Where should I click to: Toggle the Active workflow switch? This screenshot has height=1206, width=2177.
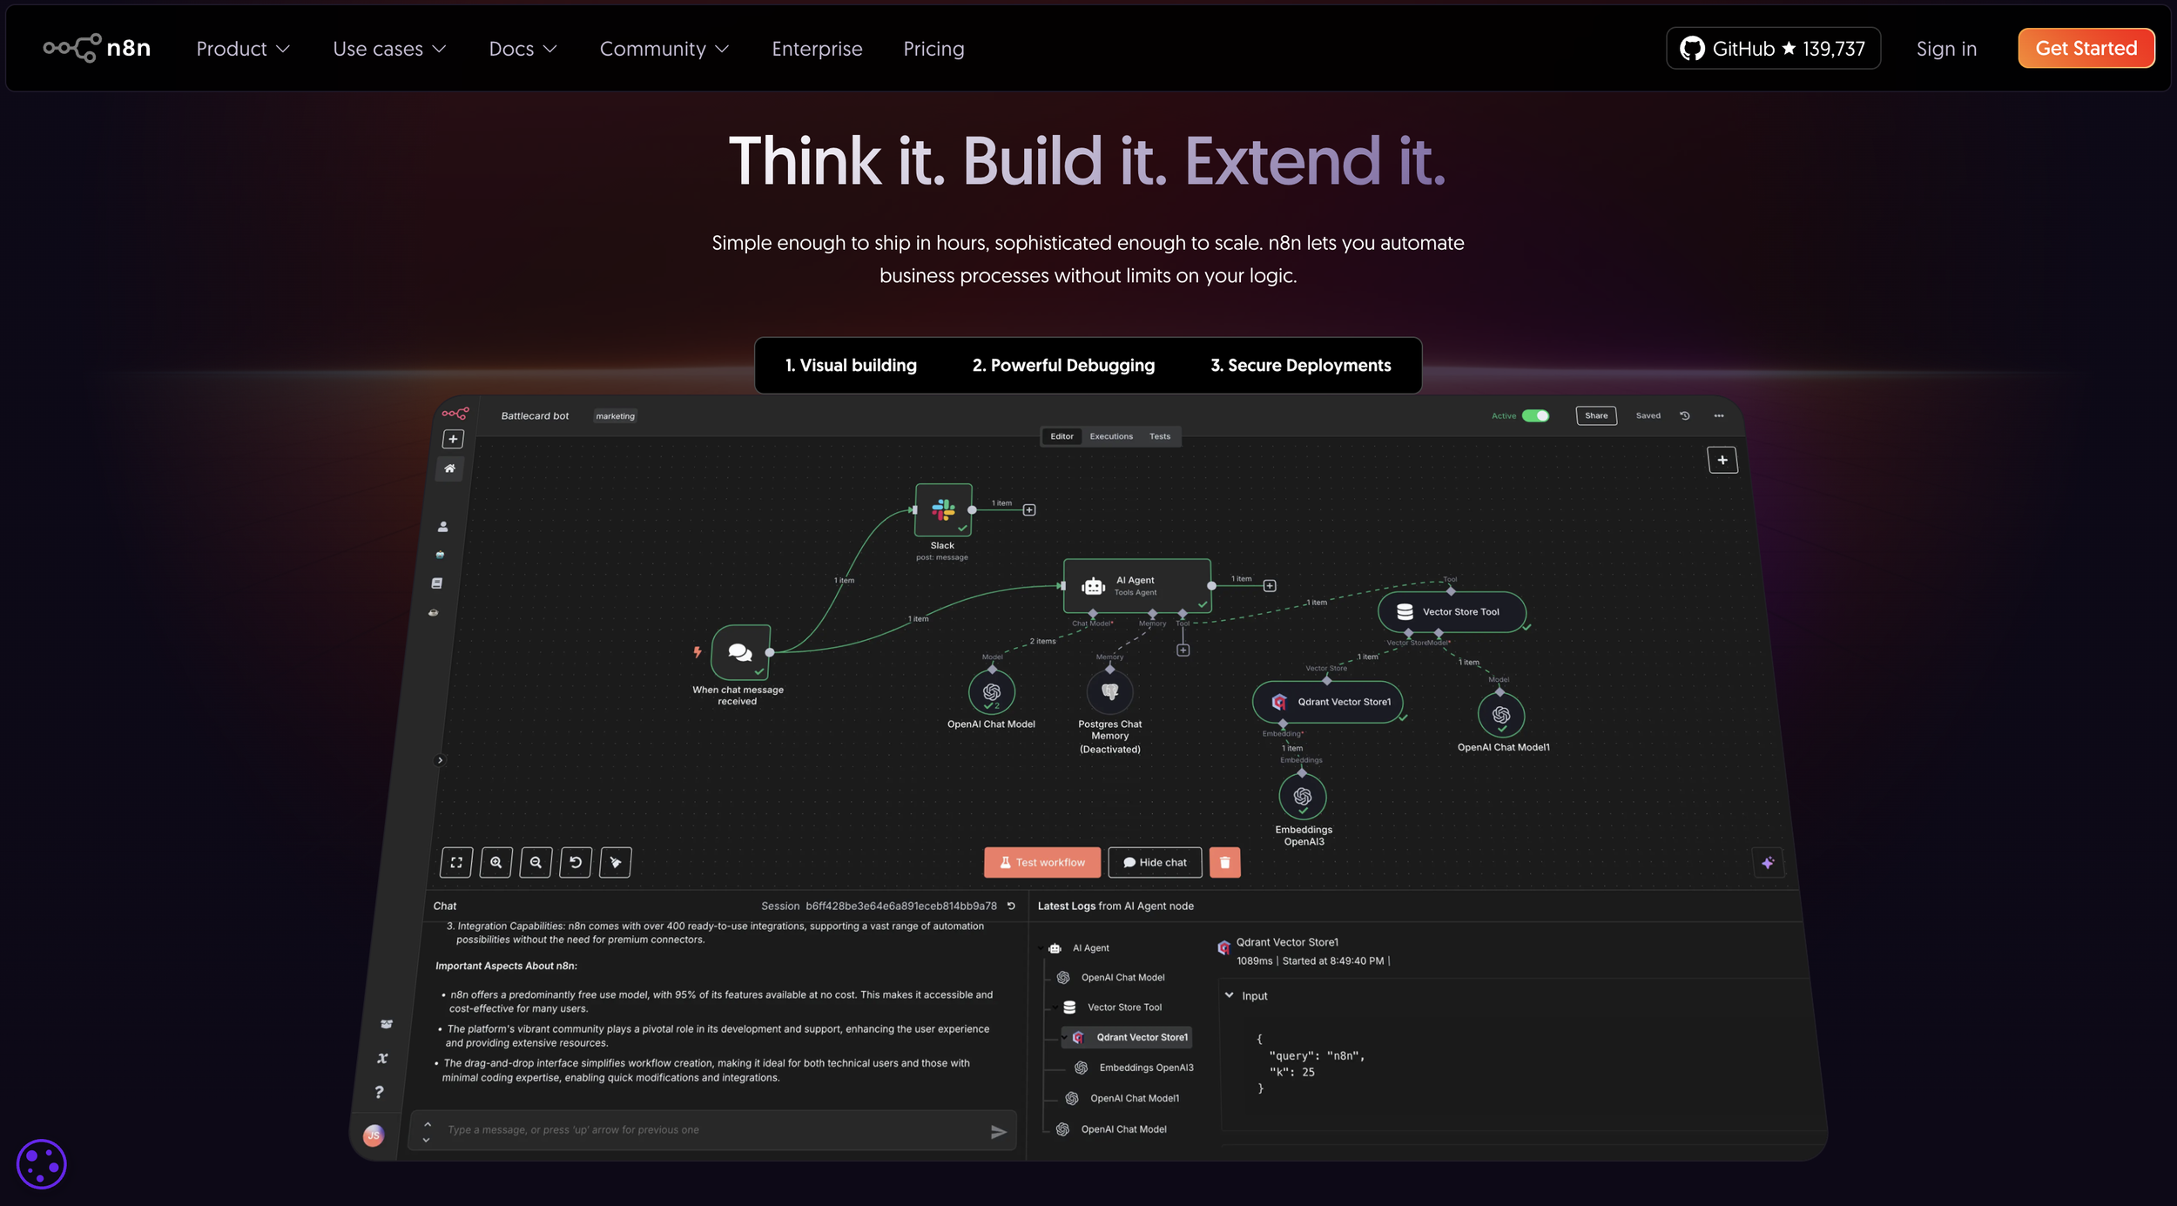[1535, 415]
